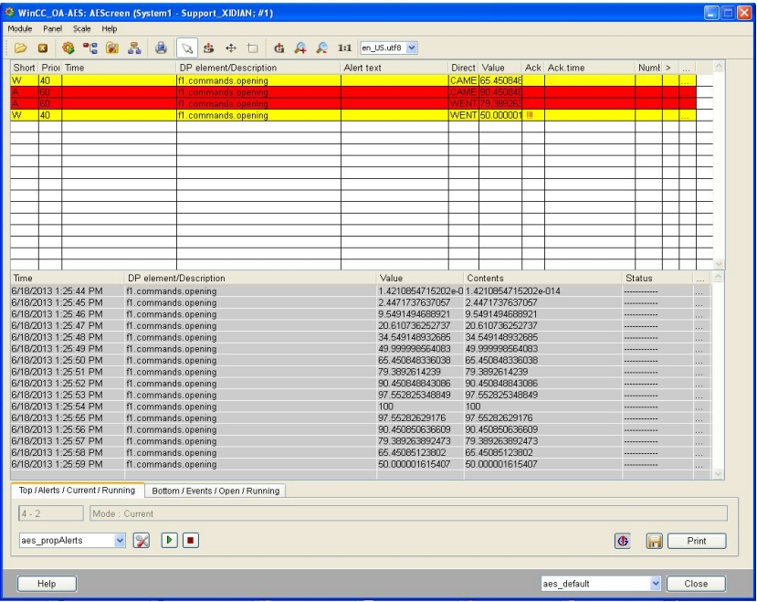Open the Module menu
The width and height of the screenshot is (757, 602).
pyautogui.click(x=20, y=29)
